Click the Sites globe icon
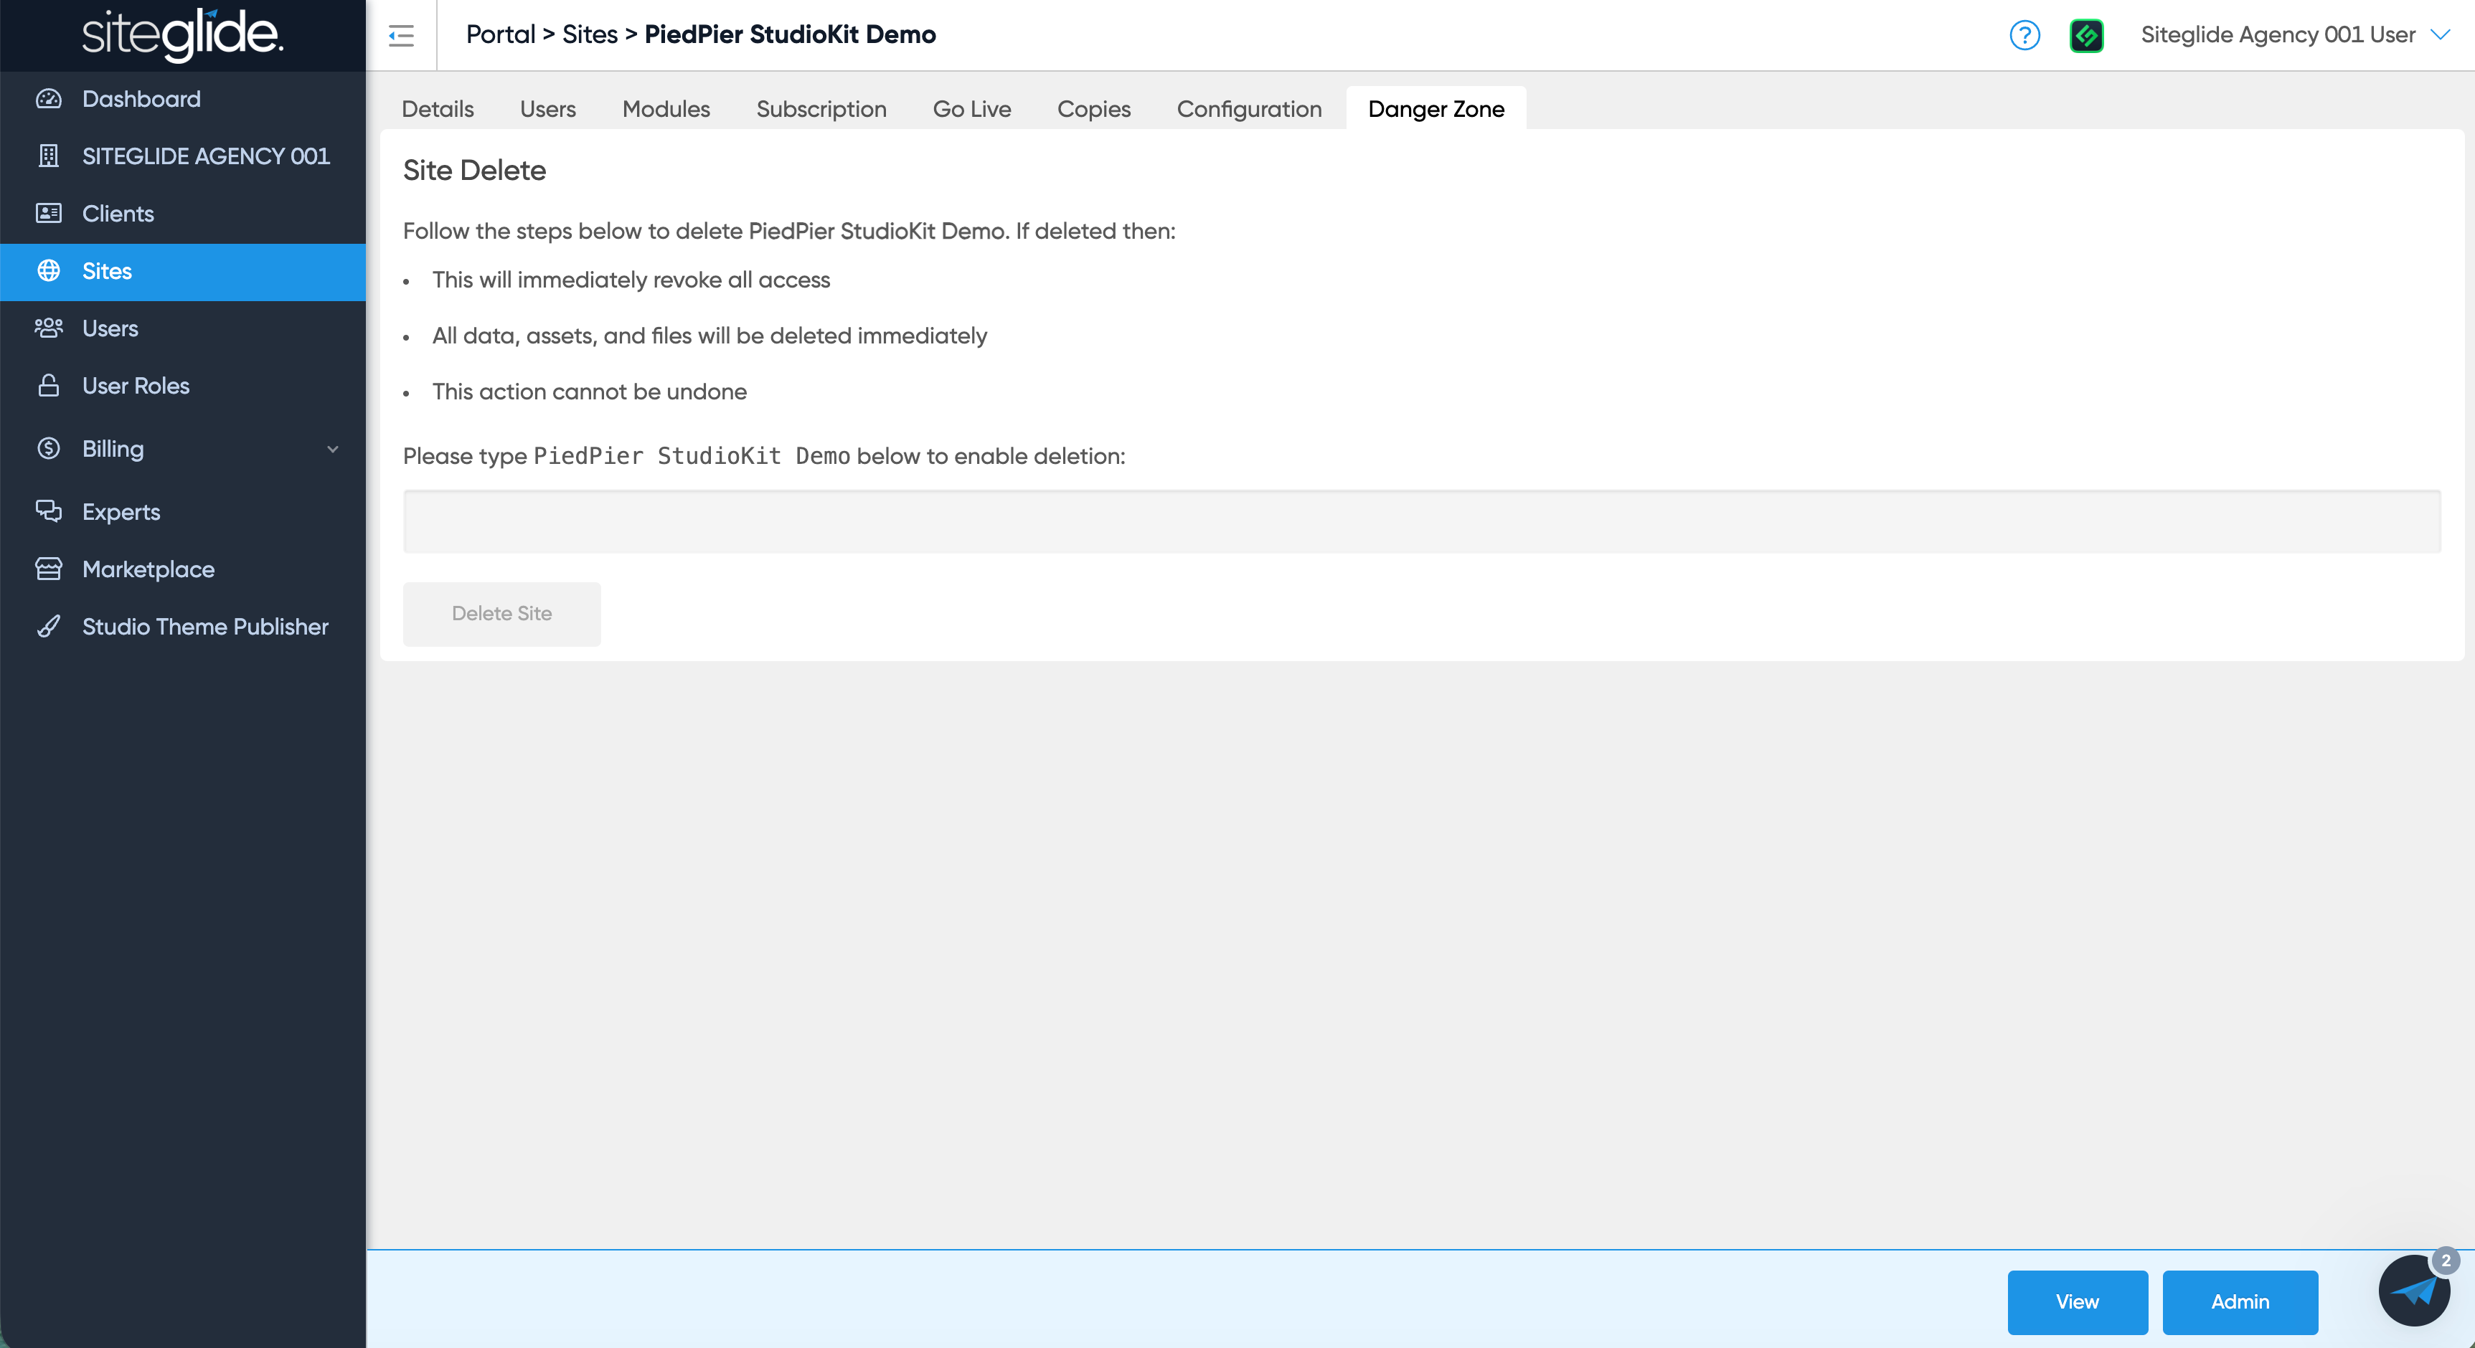The height and width of the screenshot is (1348, 2475). pyautogui.click(x=49, y=271)
